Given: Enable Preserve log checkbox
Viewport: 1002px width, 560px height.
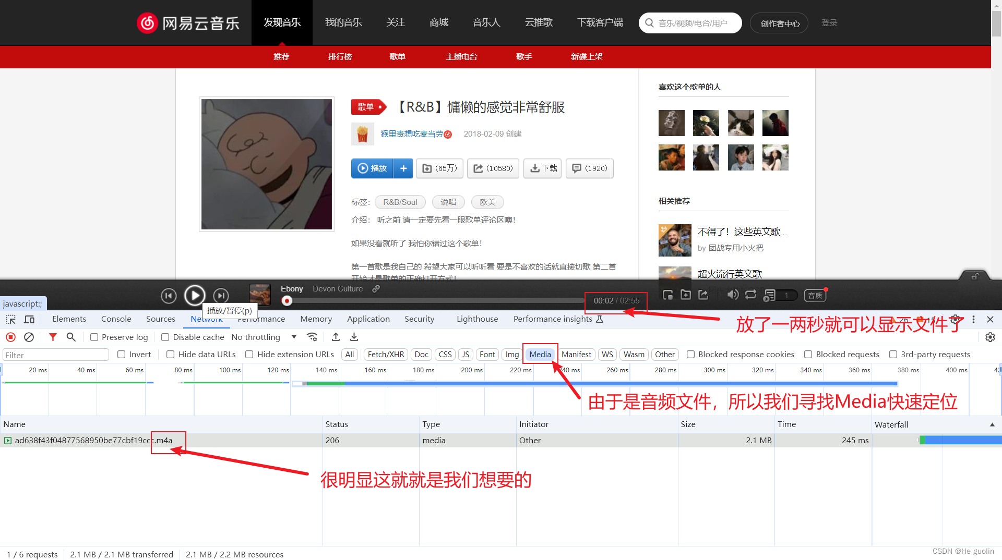Looking at the screenshot, I should 94,337.
